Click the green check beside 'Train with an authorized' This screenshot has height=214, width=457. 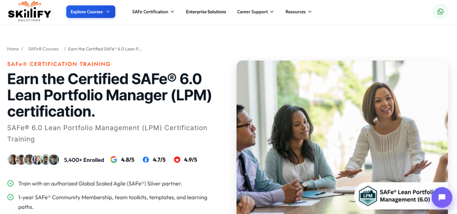[11, 183]
